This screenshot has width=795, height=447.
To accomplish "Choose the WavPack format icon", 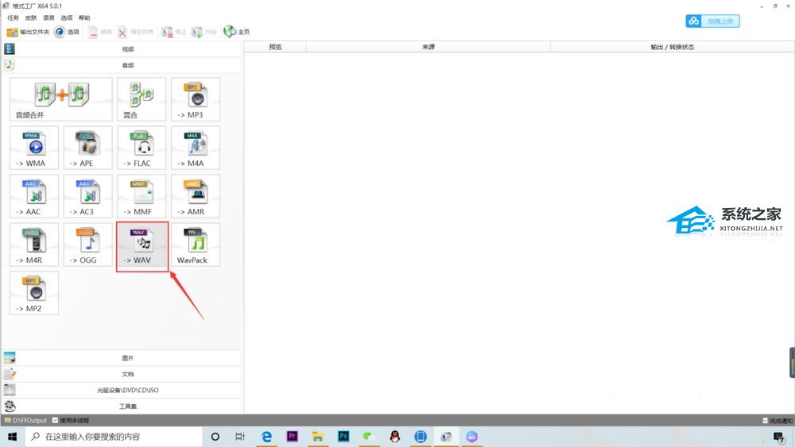I will [196, 245].
